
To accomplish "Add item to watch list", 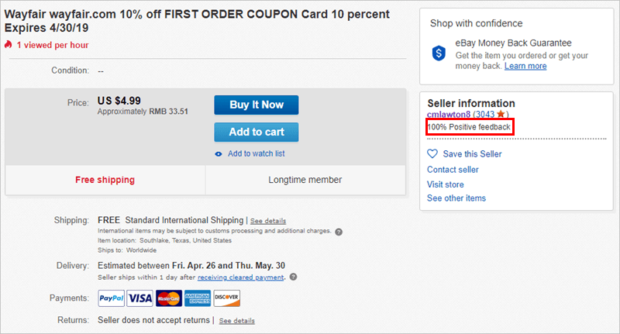I will pos(257,153).
